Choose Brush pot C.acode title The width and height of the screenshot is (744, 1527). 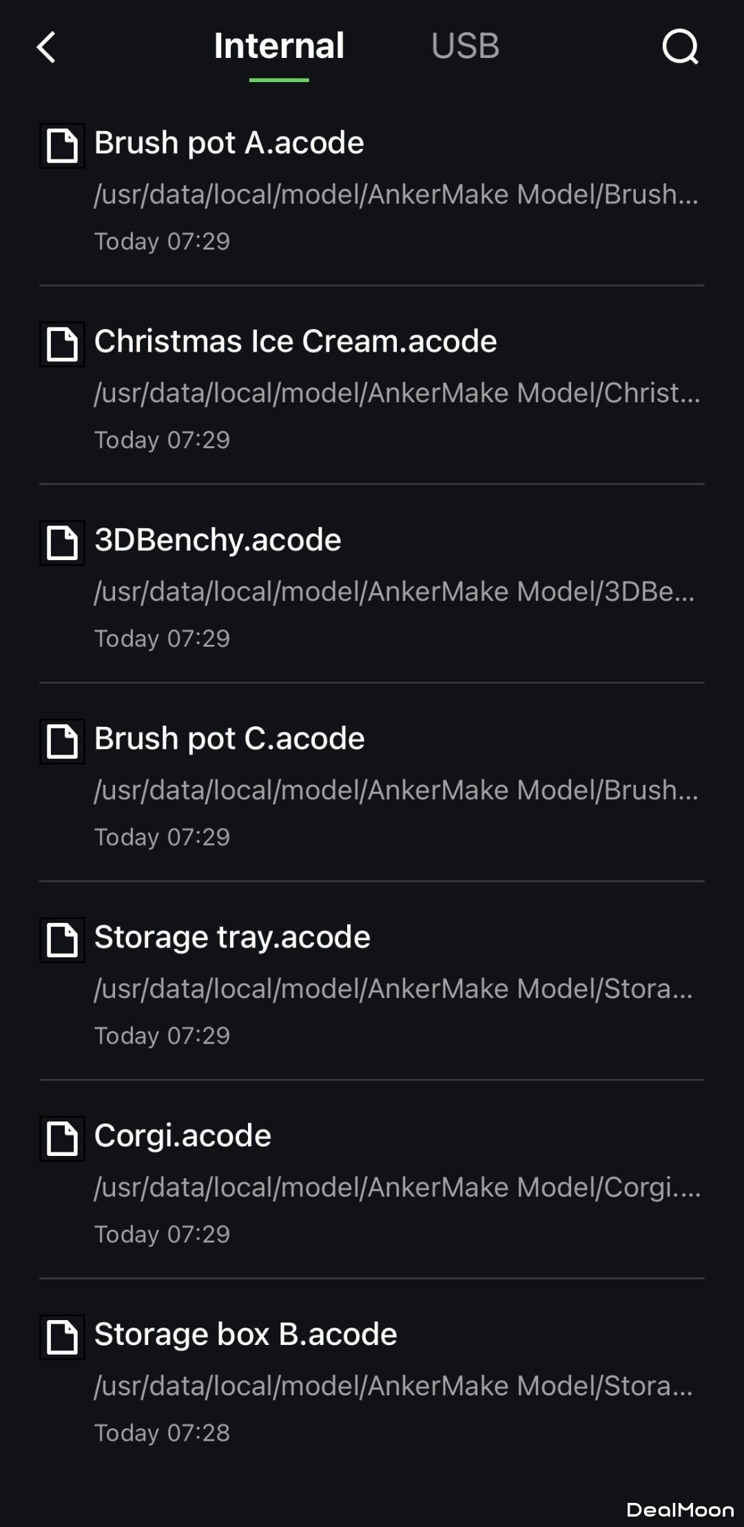tap(229, 739)
